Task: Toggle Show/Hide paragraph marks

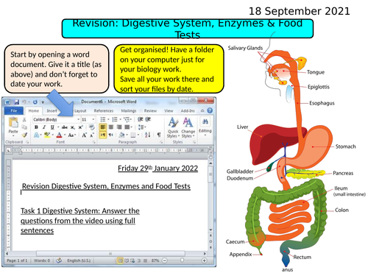Action: (x=159, y=135)
